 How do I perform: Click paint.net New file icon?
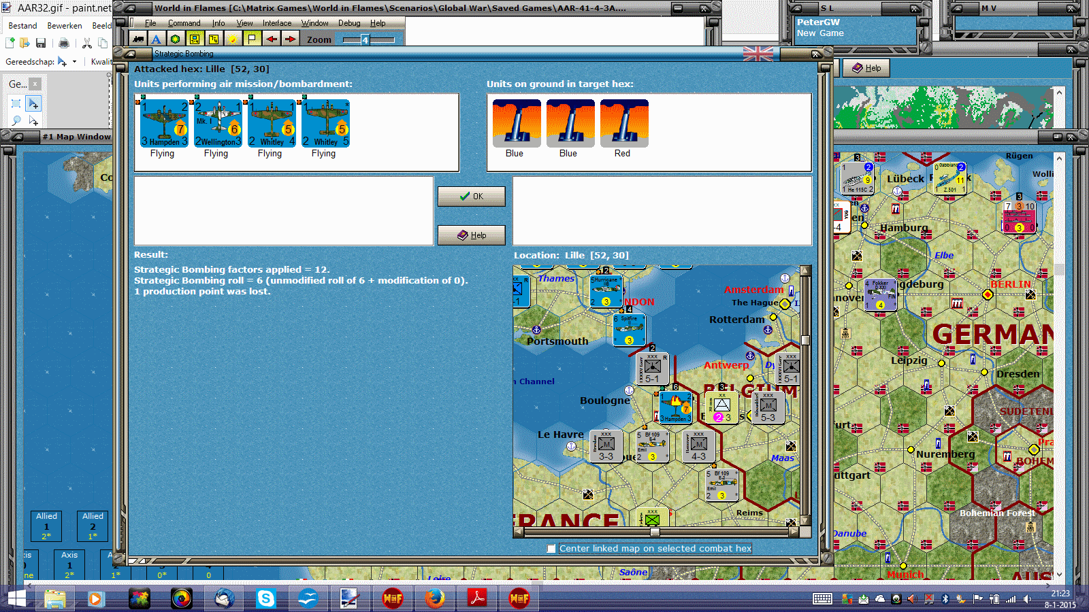[x=10, y=43]
